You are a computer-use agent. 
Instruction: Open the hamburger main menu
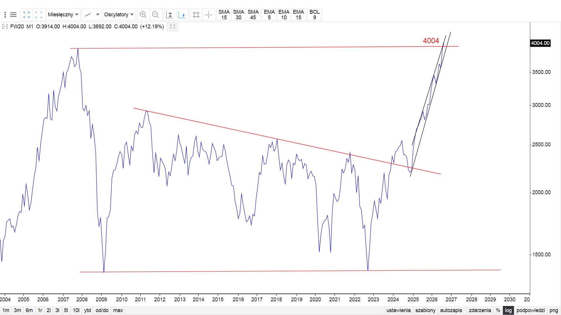13,15
